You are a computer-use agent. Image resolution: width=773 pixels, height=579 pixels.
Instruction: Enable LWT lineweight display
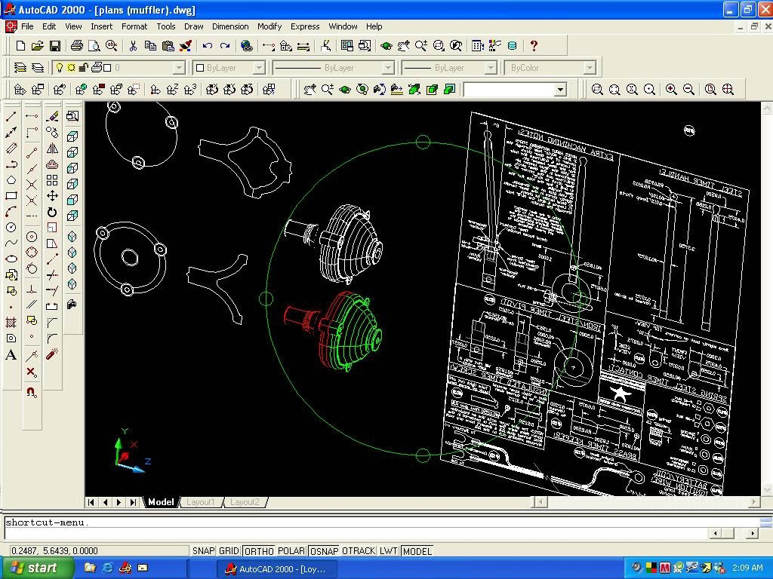(388, 551)
